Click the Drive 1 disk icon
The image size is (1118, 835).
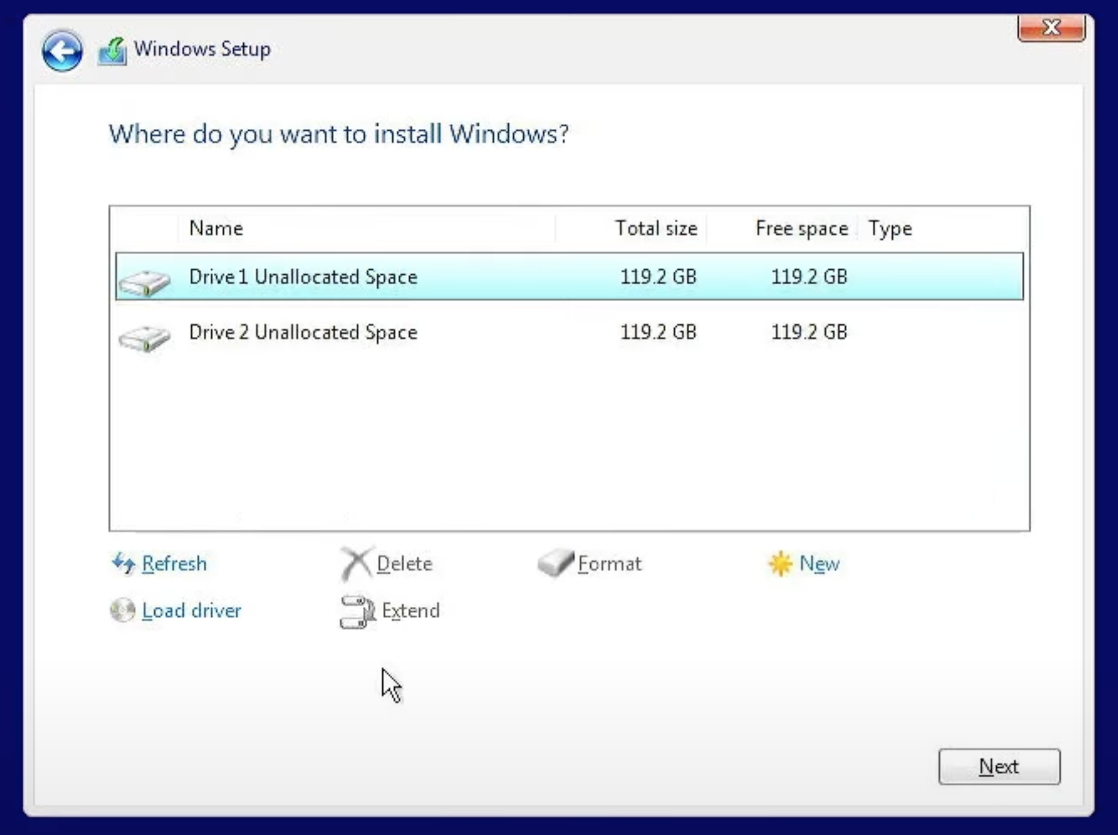point(145,282)
